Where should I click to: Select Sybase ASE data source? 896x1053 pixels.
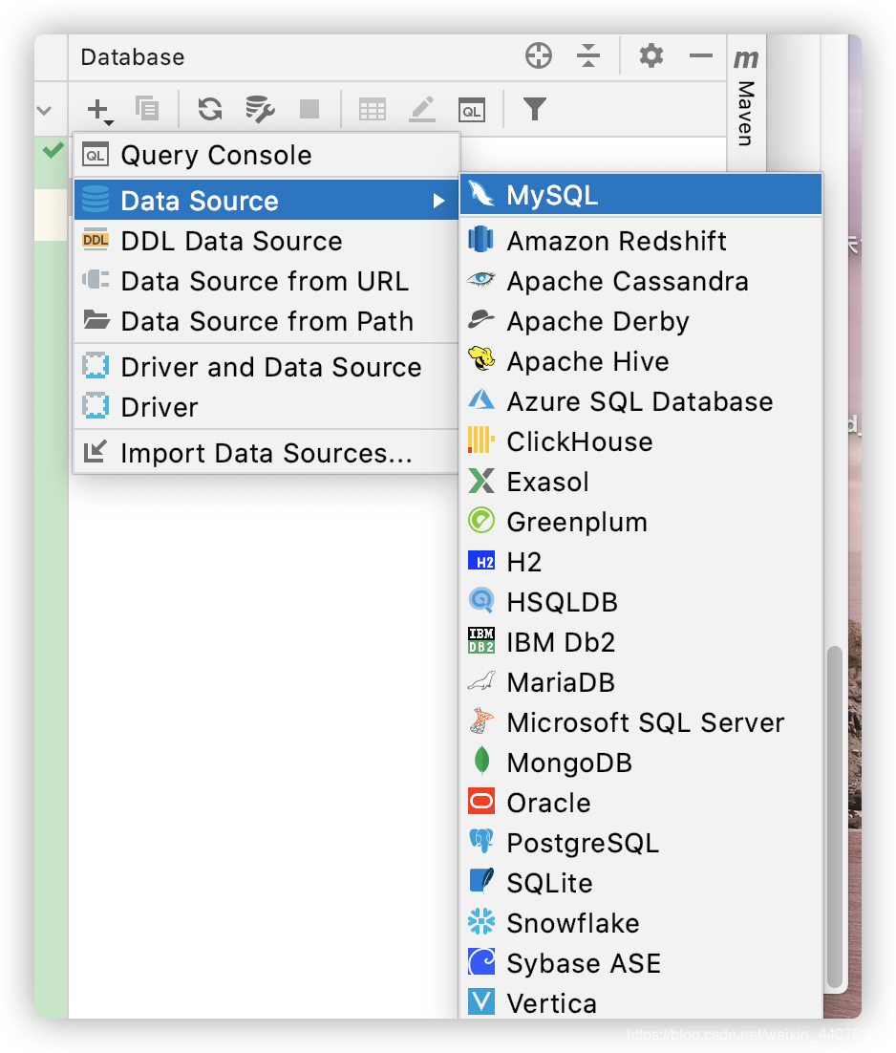[x=641, y=963]
